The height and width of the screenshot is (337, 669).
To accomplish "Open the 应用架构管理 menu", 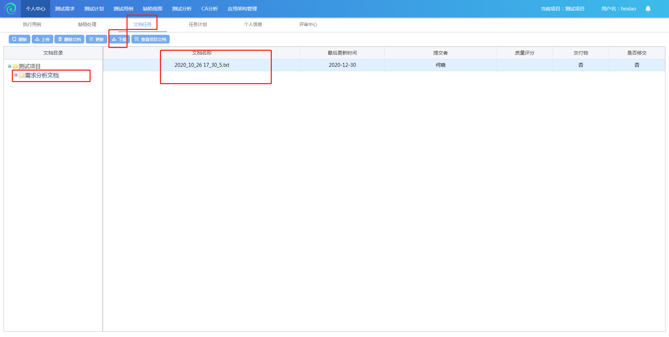I will [242, 9].
